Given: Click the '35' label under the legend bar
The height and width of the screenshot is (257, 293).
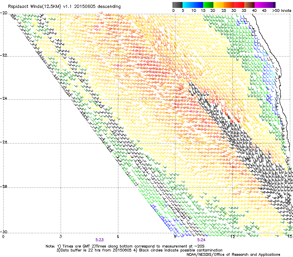Looking at the screenshot, I should [x=244, y=11].
